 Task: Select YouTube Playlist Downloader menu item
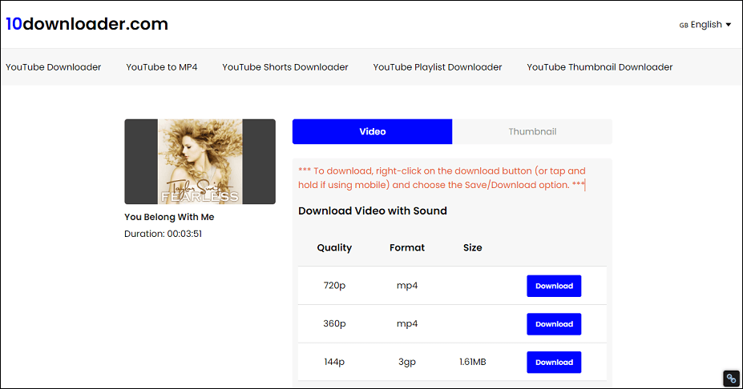tap(438, 67)
